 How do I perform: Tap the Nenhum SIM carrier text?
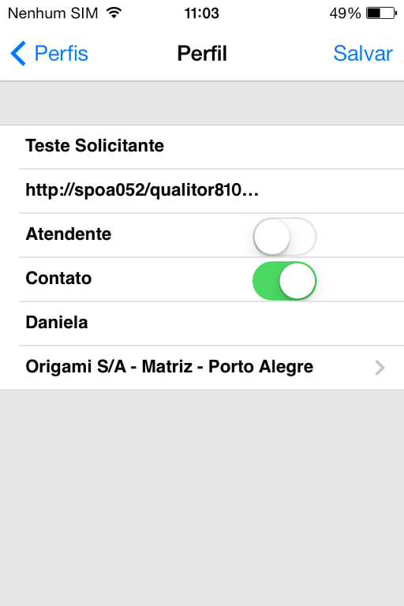click(53, 13)
